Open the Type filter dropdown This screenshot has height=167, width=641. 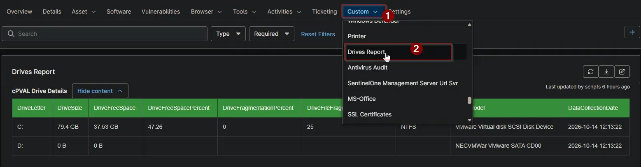(x=228, y=34)
